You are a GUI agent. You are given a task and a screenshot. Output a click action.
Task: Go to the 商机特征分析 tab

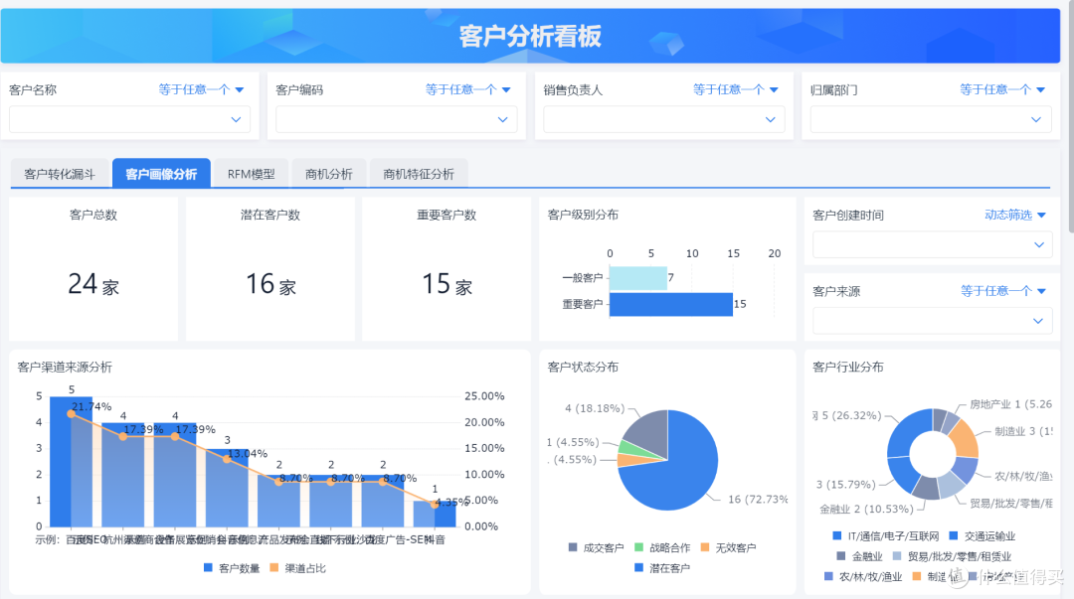pos(419,174)
